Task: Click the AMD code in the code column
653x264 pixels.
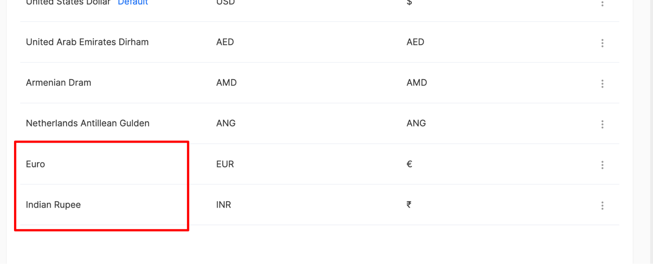Action: 226,83
